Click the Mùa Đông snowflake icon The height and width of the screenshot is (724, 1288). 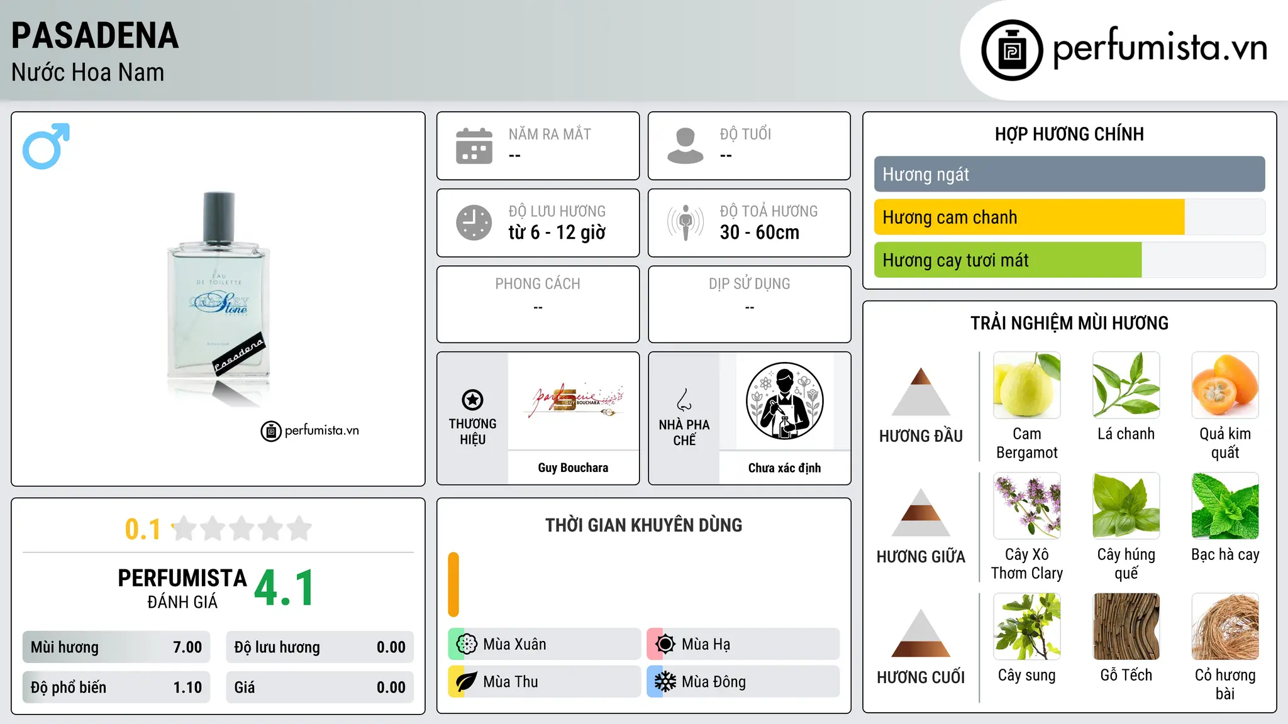click(665, 682)
